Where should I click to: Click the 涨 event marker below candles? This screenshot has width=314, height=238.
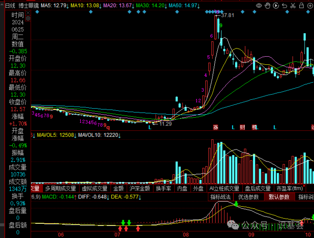click(215, 127)
